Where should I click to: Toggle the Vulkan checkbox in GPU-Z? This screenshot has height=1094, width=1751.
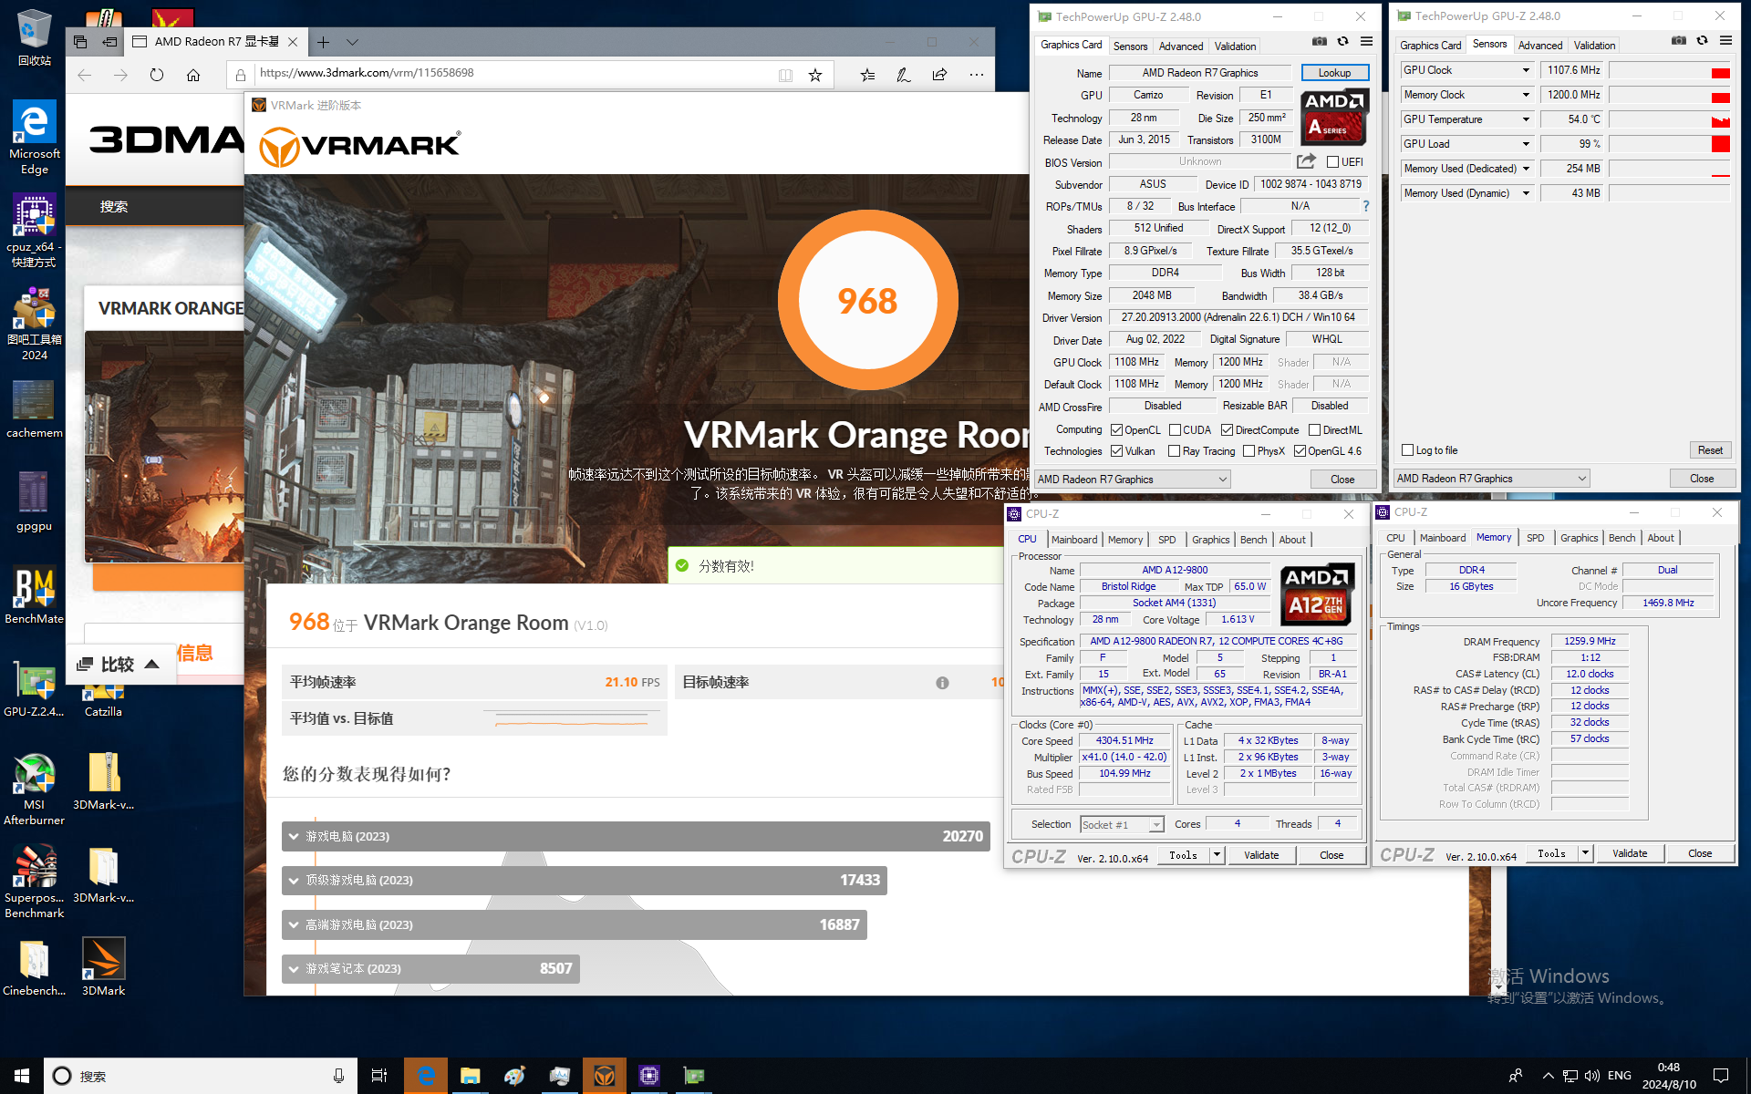click(1116, 451)
